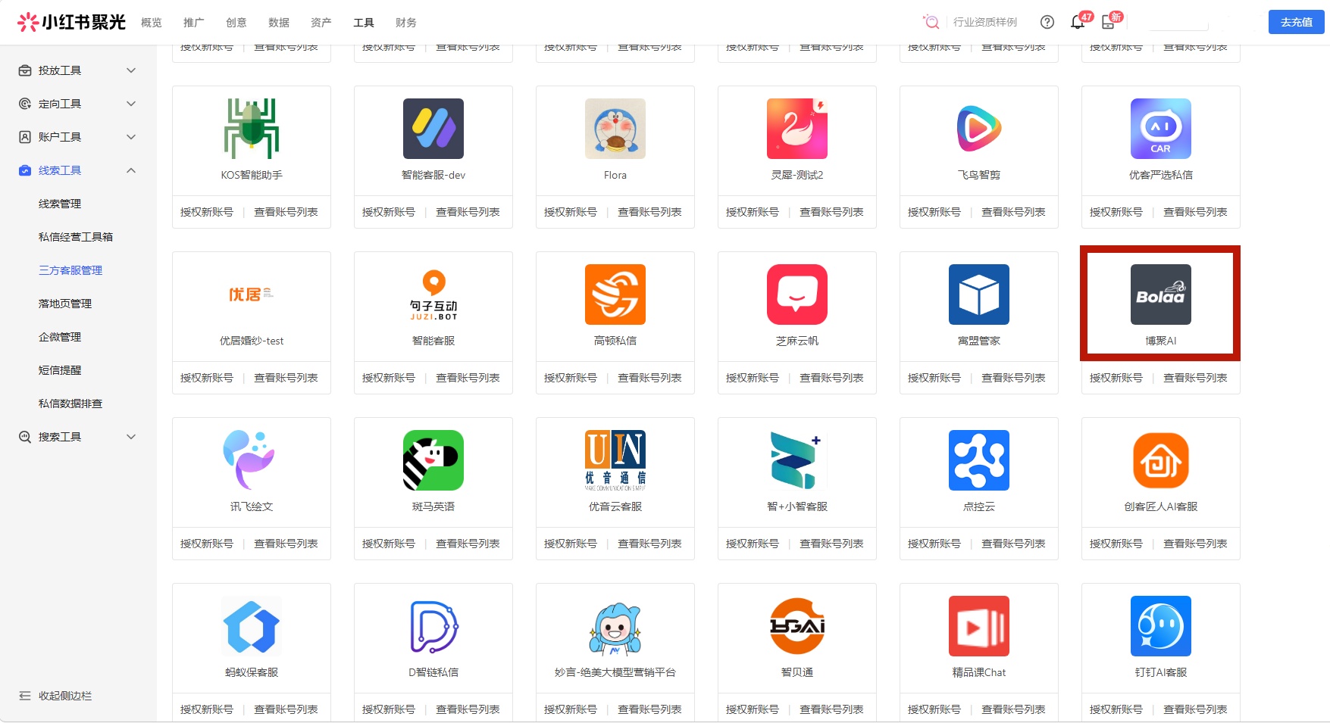
Task: Expand the 投放工具 sidebar section
Action: [78, 70]
